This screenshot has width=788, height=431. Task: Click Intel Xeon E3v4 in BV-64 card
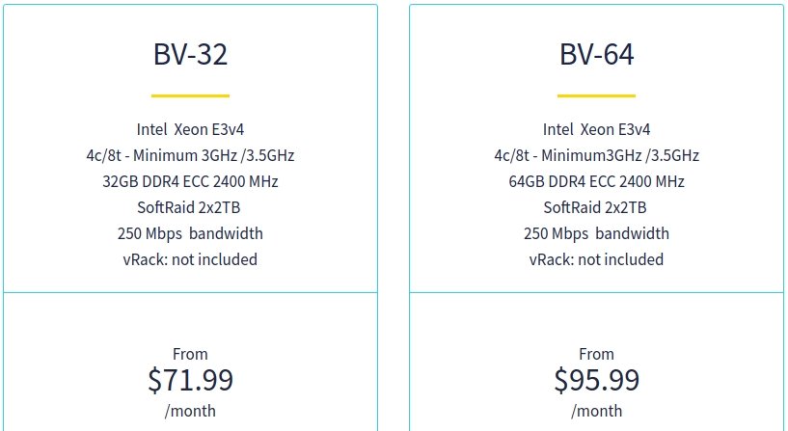click(596, 129)
